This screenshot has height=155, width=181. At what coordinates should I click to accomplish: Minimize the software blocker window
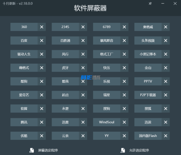[x=163, y=4]
